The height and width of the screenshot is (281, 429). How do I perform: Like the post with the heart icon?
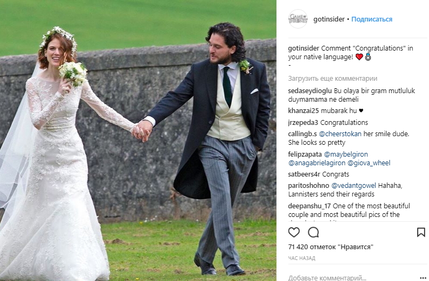click(x=294, y=233)
